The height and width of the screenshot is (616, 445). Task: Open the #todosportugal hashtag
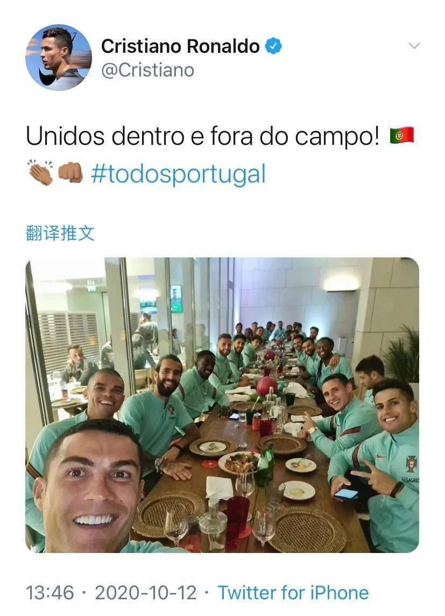[x=178, y=174]
